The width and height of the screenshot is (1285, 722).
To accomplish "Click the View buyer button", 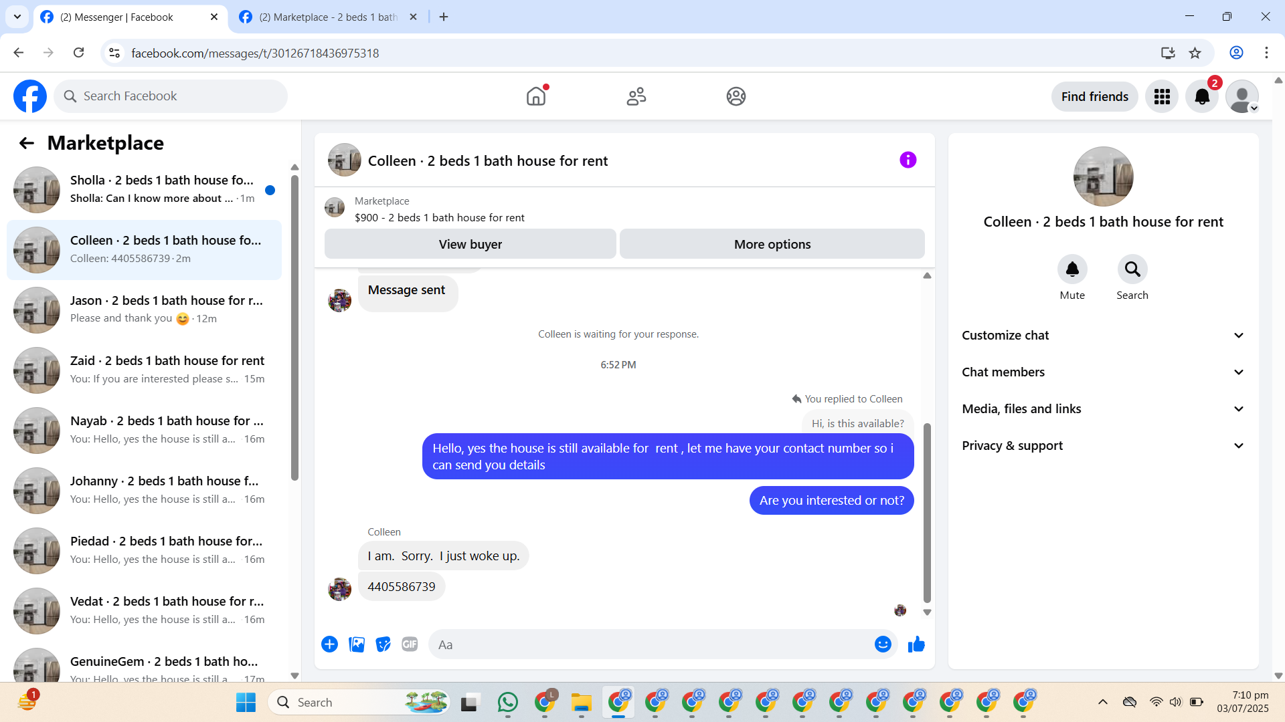I will [470, 245].
